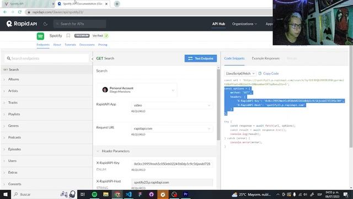The height and width of the screenshot is (199, 353).
Task: Click the Search endpoints field
Action: [x=47, y=59]
